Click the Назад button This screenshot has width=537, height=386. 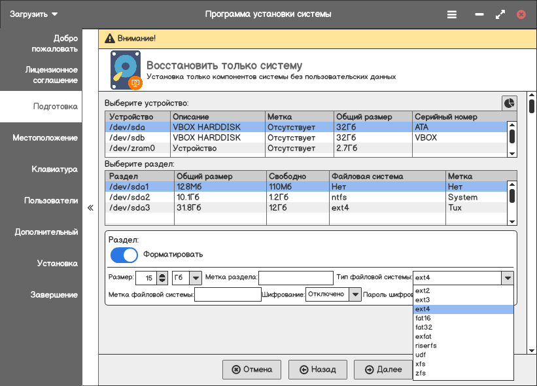(x=318, y=370)
